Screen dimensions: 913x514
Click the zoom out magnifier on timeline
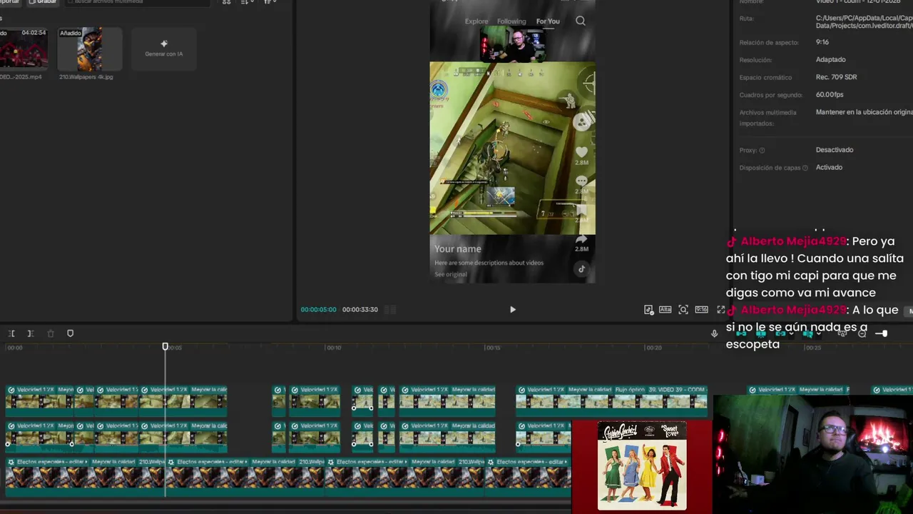pos(862,333)
